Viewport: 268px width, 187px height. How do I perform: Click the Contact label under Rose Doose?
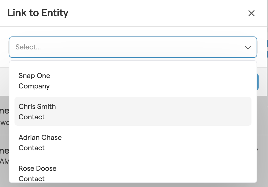coord(32,179)
